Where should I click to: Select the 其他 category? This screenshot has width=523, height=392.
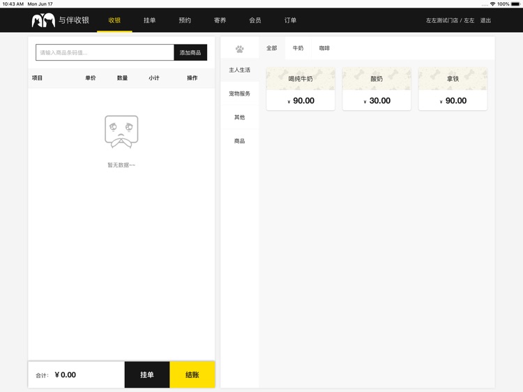tap(239, 117)
